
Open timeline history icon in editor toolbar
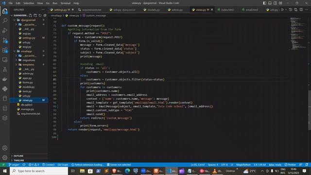click(x=291, y=10)
